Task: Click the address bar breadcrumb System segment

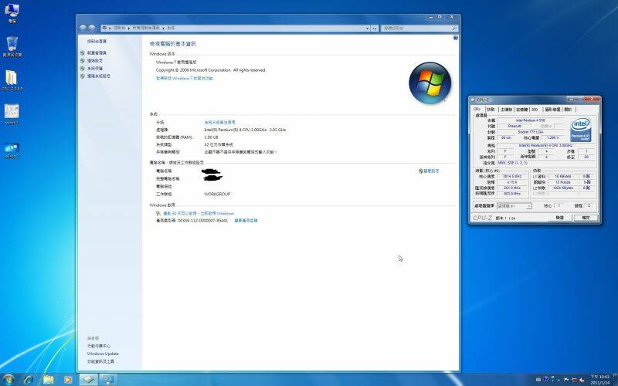Action: [171, 29]
